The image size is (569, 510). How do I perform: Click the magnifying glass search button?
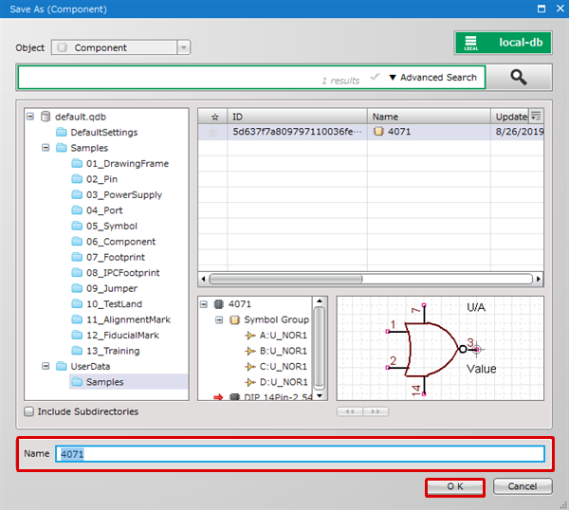[519, 78]
